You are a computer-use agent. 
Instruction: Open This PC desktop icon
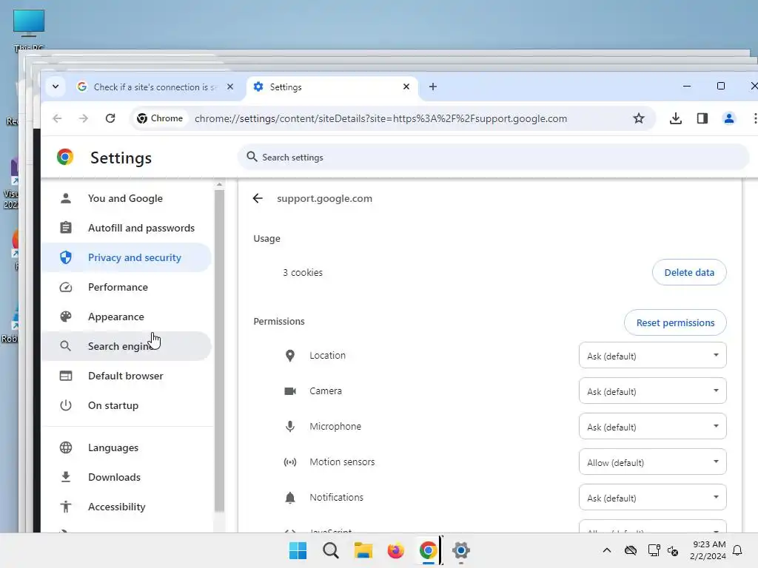29,30
